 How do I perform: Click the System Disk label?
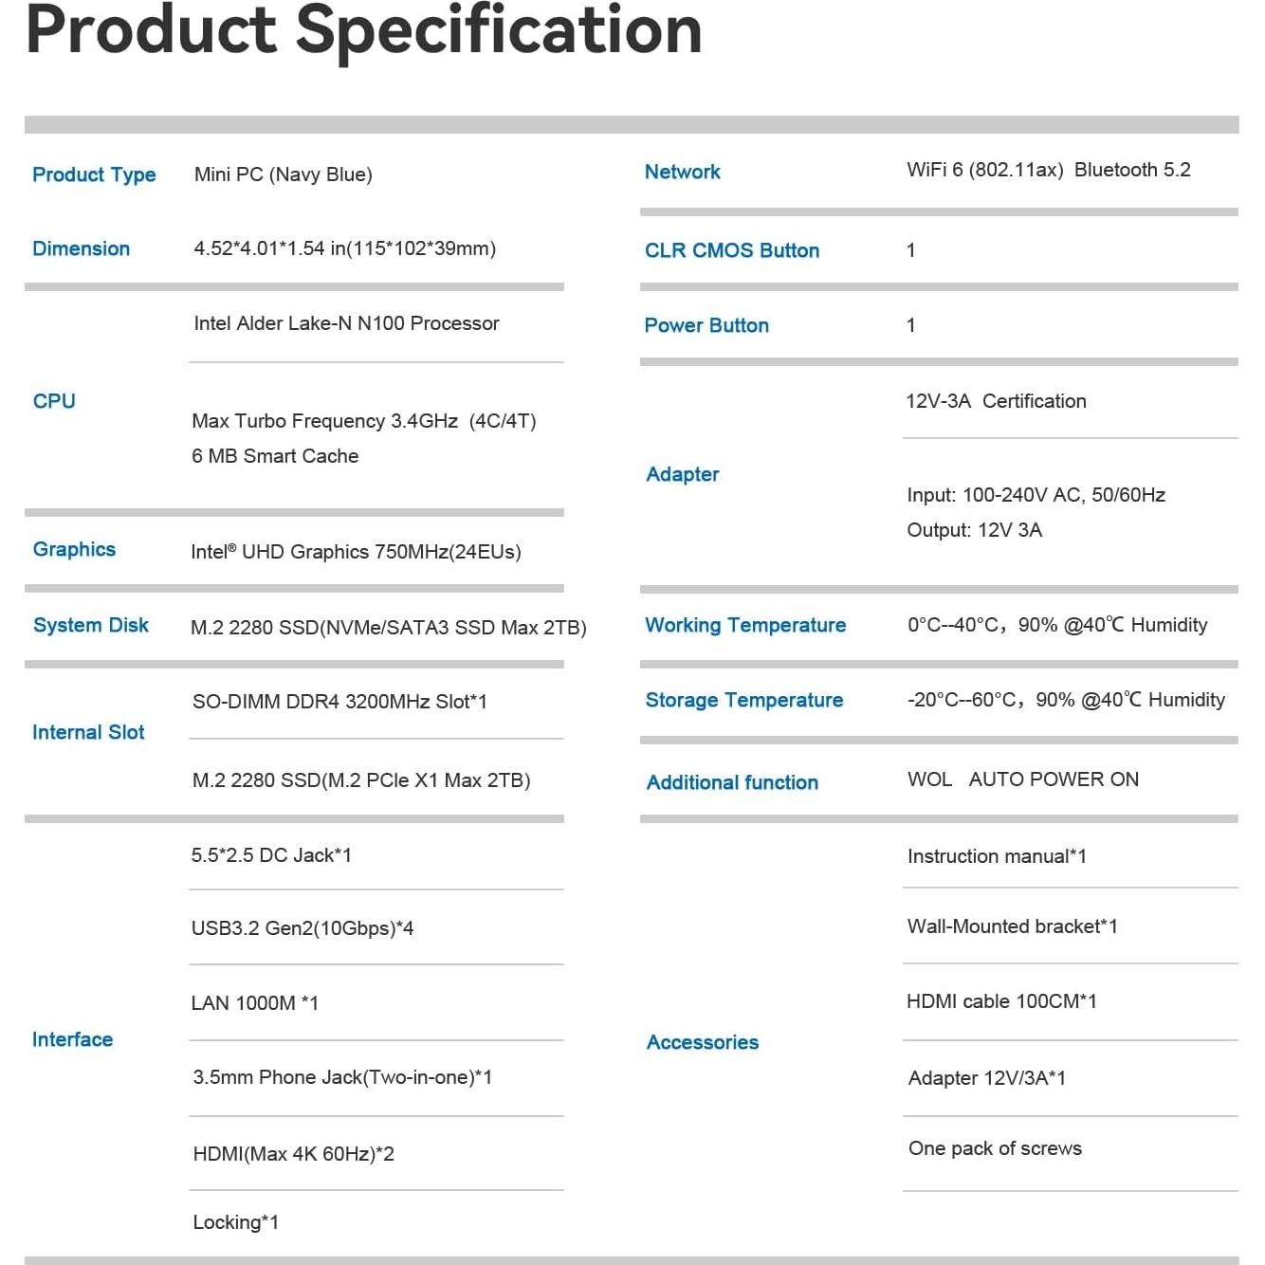(91, 626)
